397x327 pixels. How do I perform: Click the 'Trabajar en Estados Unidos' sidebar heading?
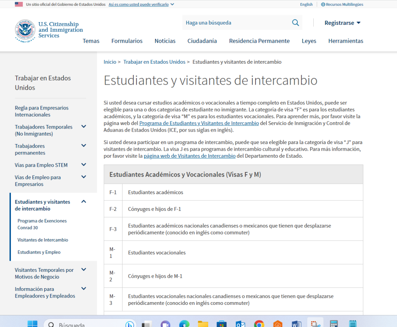tap(43, 83)
